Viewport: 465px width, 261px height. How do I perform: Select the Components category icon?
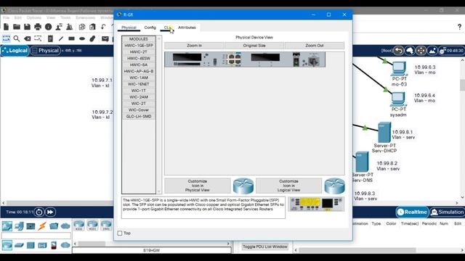31,226
